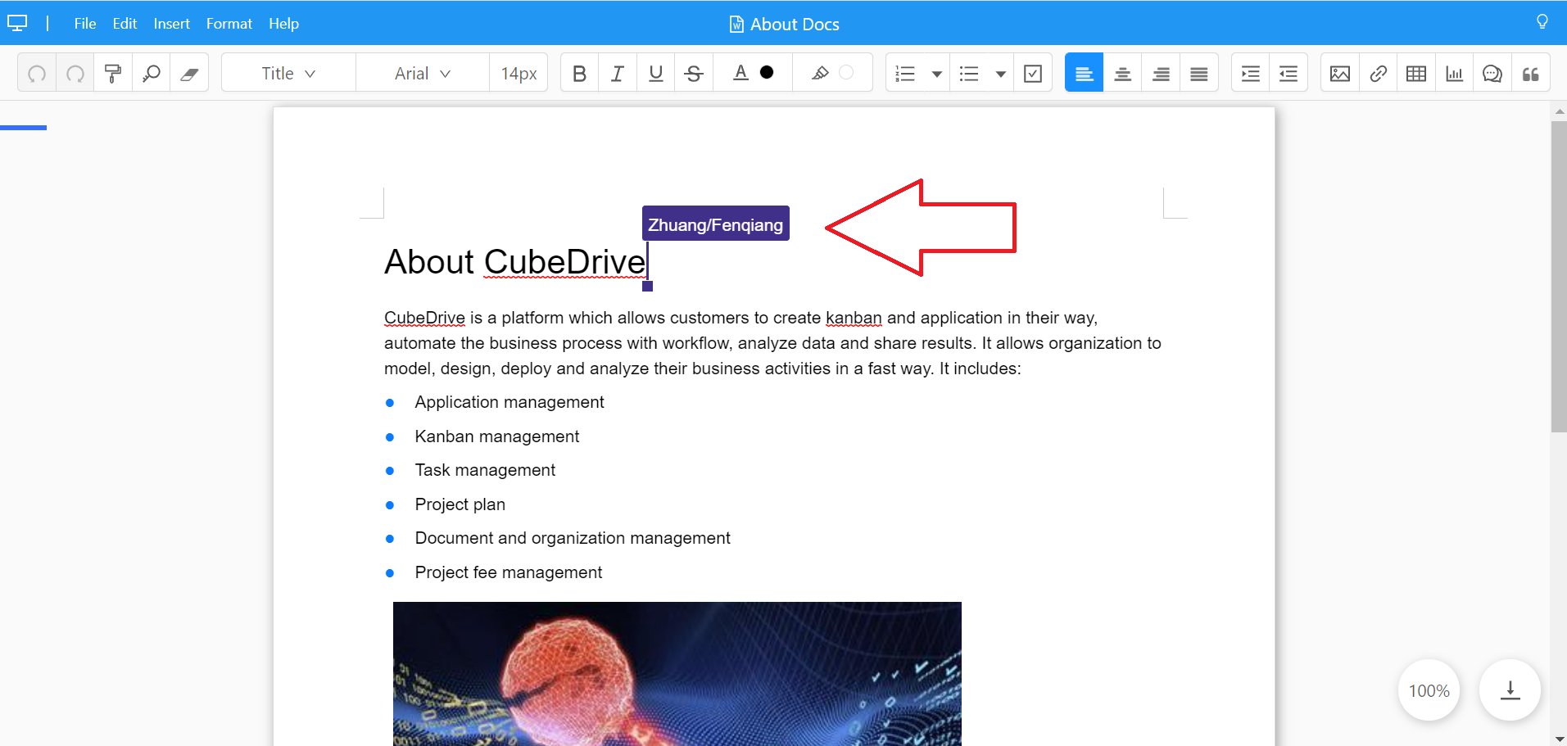Click the highlighter pen icon
The image size is (1567, 746).
tap(820, 73)
